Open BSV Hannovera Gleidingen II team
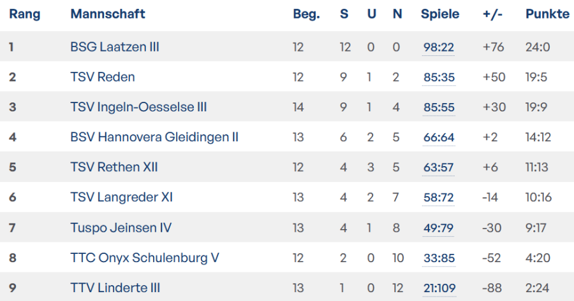574x301 pixels. click(x=154, y=137)
